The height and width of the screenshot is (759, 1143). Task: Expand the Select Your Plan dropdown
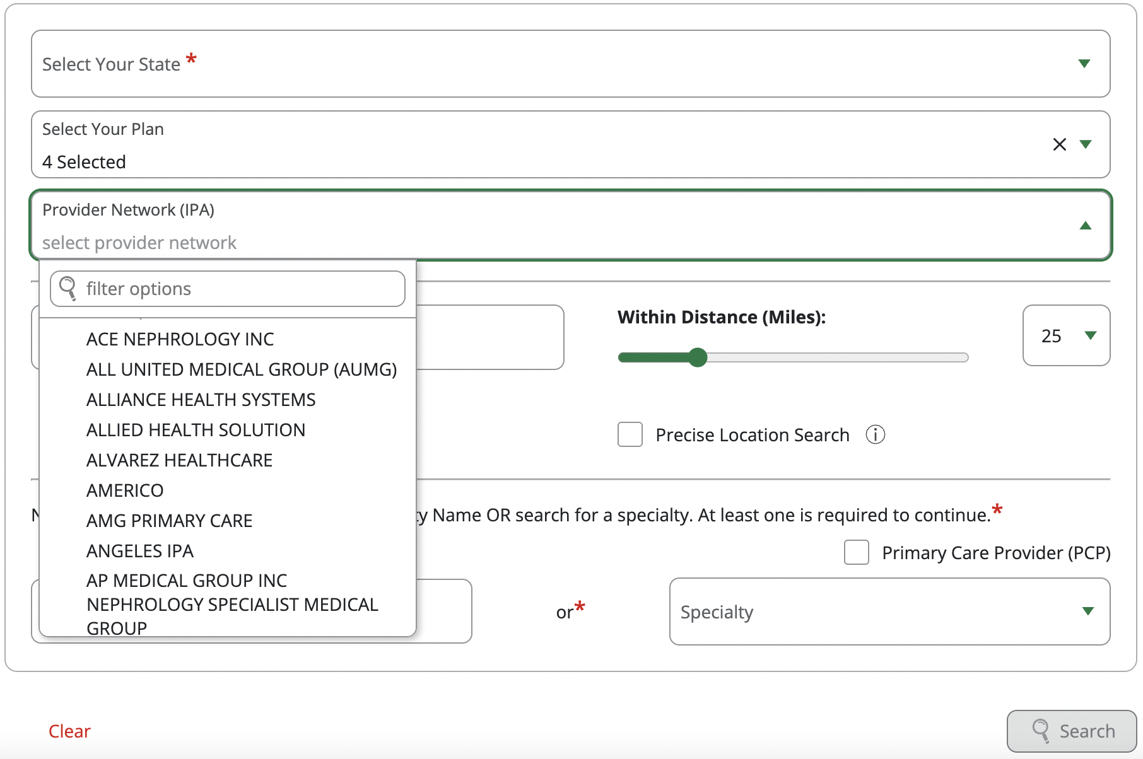[x=1086, y=144]
